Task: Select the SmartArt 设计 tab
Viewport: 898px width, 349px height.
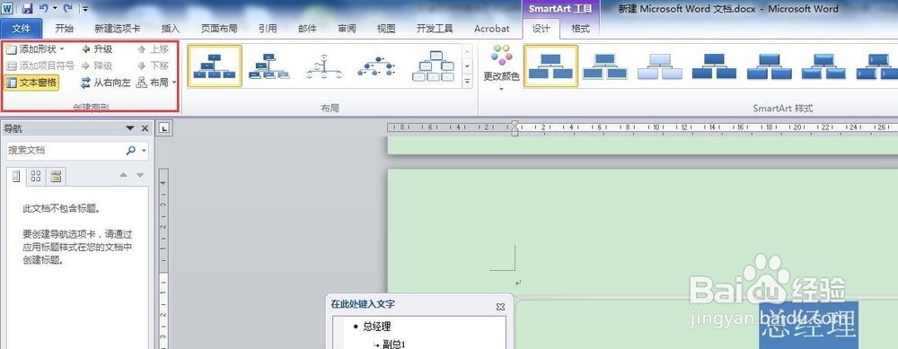Action: point(541,29)
